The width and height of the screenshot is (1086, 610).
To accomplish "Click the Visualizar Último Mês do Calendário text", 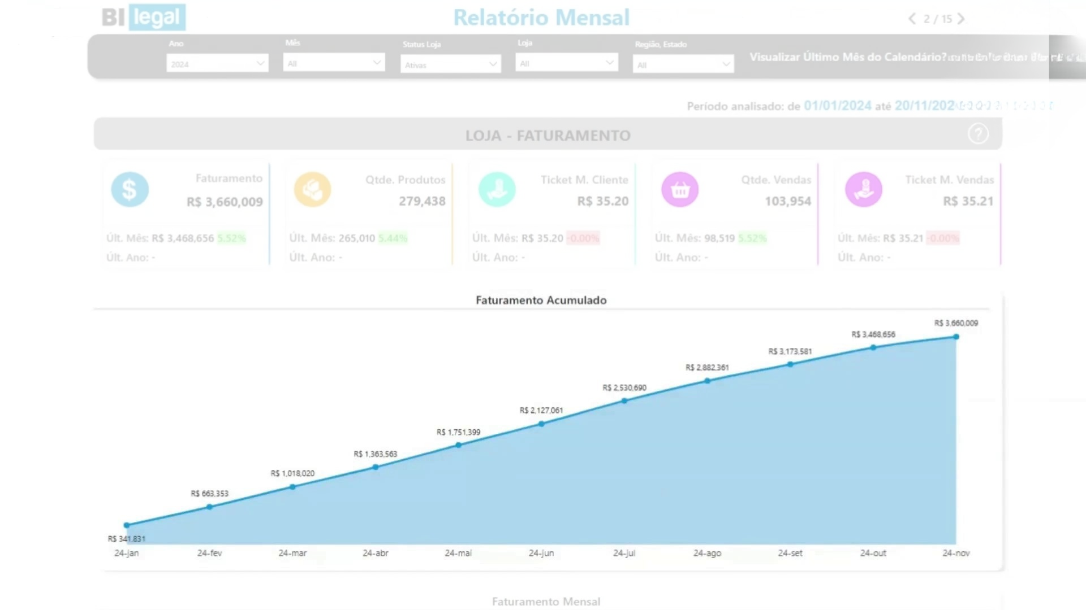I will [847, 57].
